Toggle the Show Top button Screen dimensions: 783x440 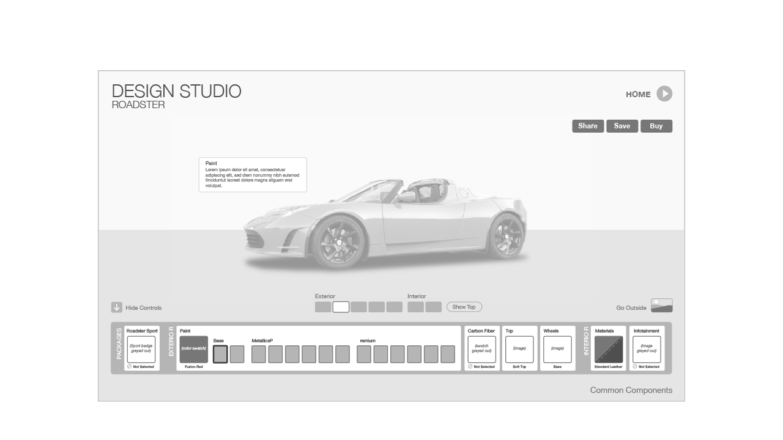464,307
